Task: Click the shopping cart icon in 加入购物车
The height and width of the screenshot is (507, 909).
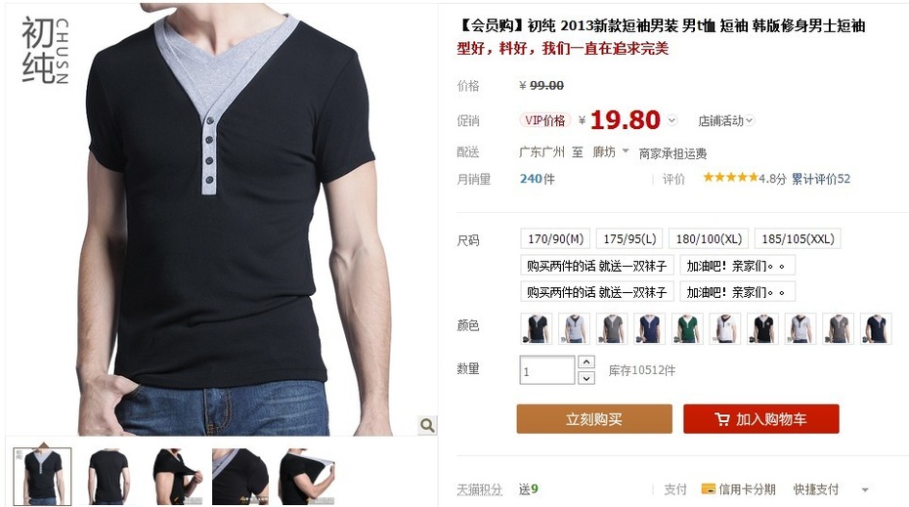Action: click(721, 419)
